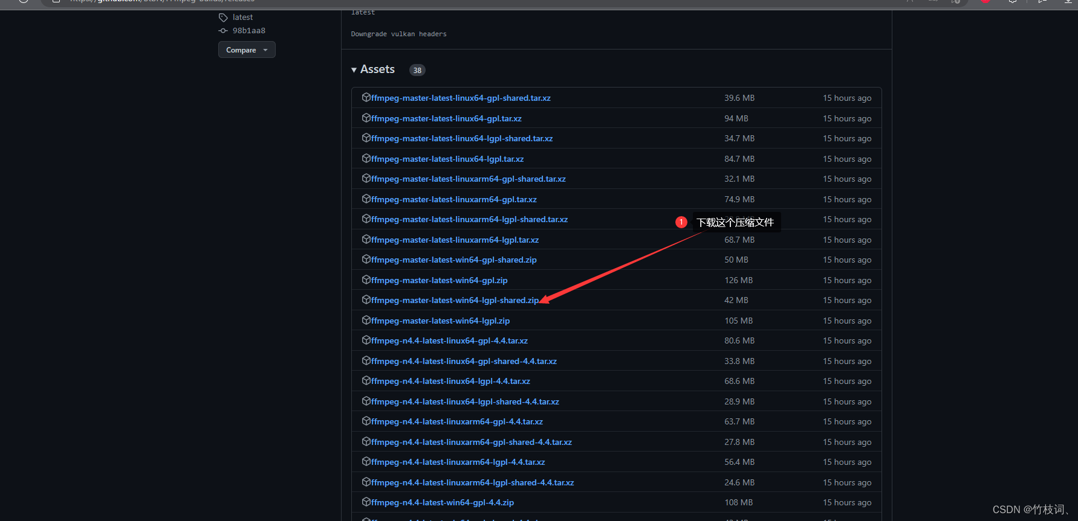Download ffmpeg-n4.4-latest-linuxarm64-lgpl-4.4.tar.xz

pyautogui.click(x=458, y=462)
